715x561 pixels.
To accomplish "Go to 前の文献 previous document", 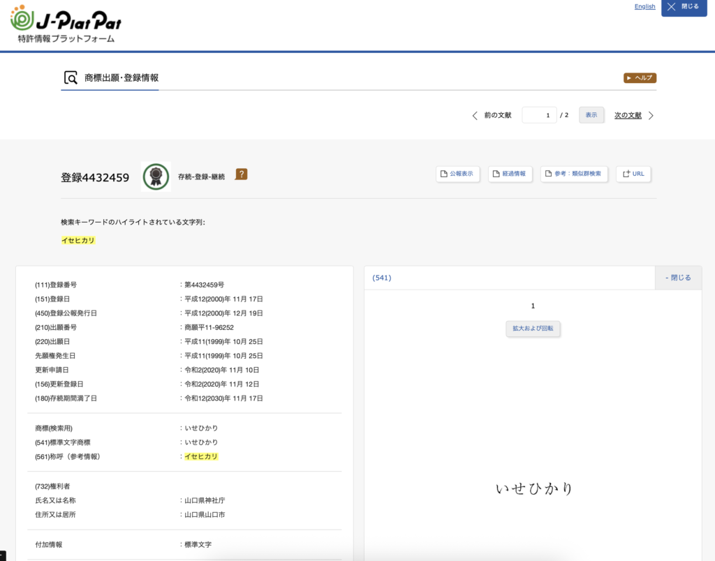I will tap(497, 115).
